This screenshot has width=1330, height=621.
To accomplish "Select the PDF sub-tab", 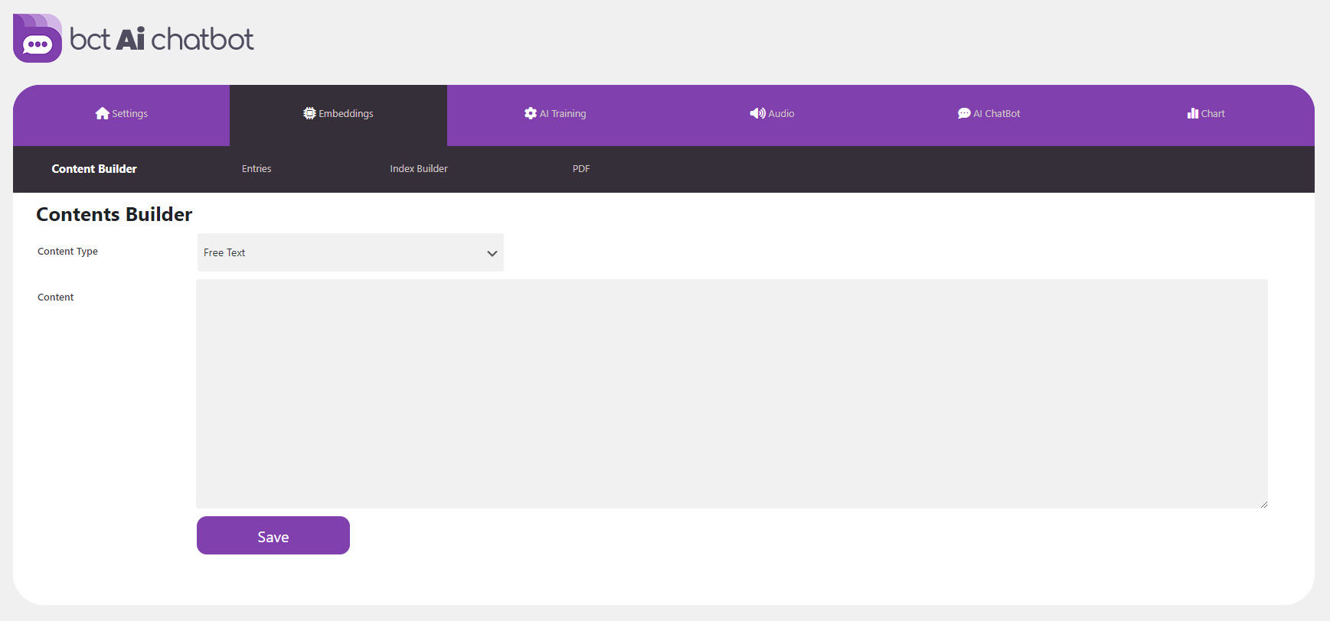I will tap(581, 169).
